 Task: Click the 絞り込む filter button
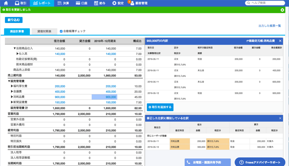coord(14,20)
